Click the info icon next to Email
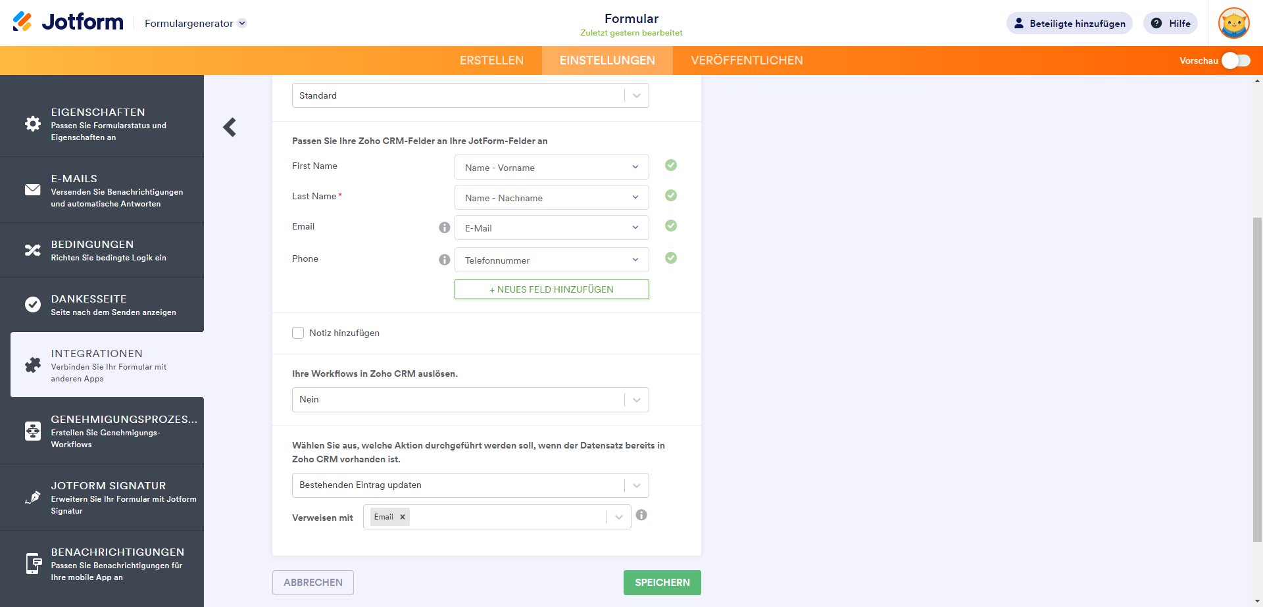The image size is (1263, 607). pos(445,228)
